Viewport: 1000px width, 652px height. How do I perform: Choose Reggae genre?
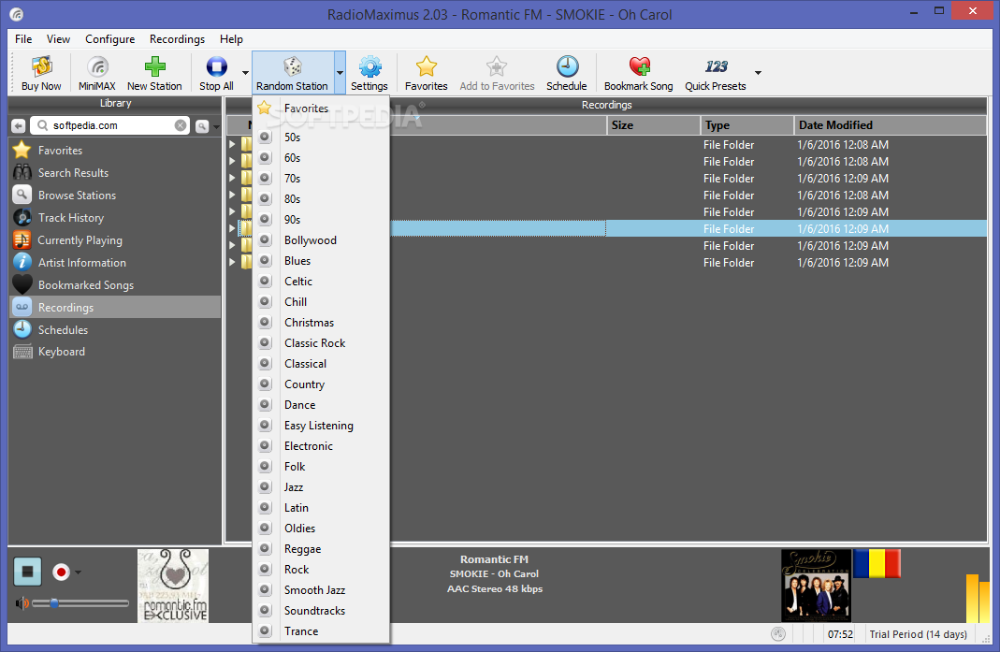tap(321, 549)
